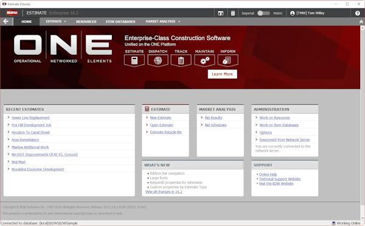The width and height of the screenshot is (365, 226).
Task: Click the user profile icon
Action: [x=293, y=13]
